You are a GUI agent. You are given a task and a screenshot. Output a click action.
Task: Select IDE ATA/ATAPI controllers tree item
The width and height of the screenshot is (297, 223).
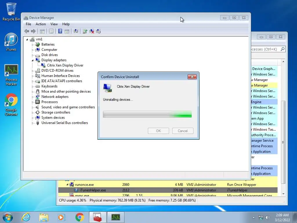click(61, 81)
